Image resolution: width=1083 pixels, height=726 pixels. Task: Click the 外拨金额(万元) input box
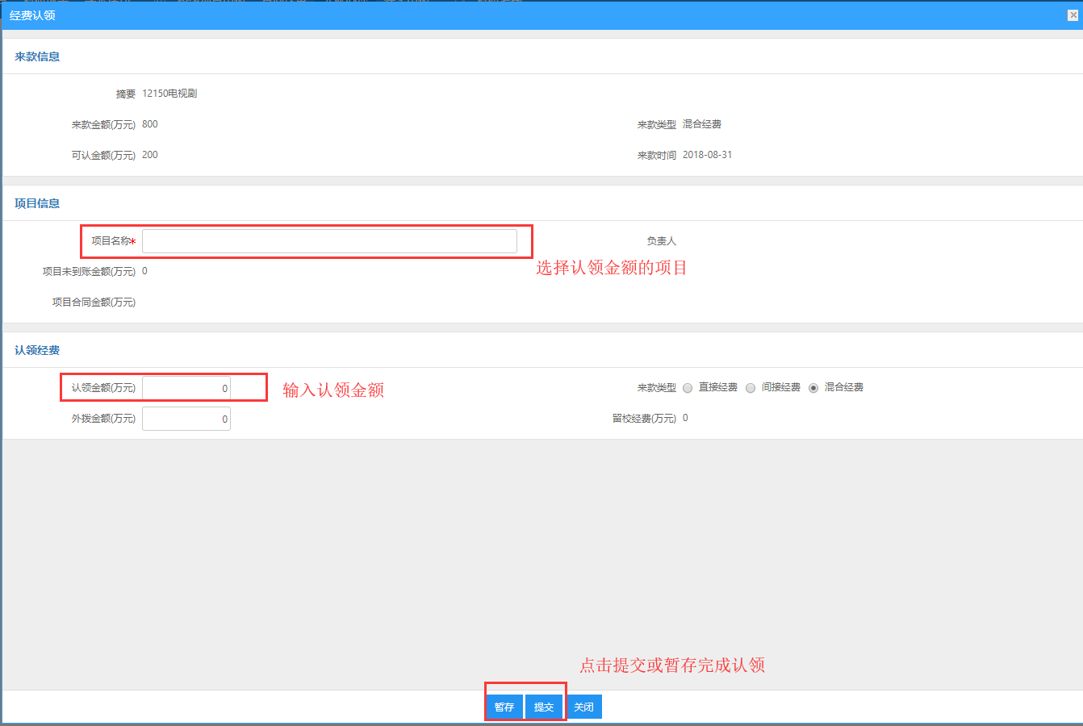tap(186, 419)
